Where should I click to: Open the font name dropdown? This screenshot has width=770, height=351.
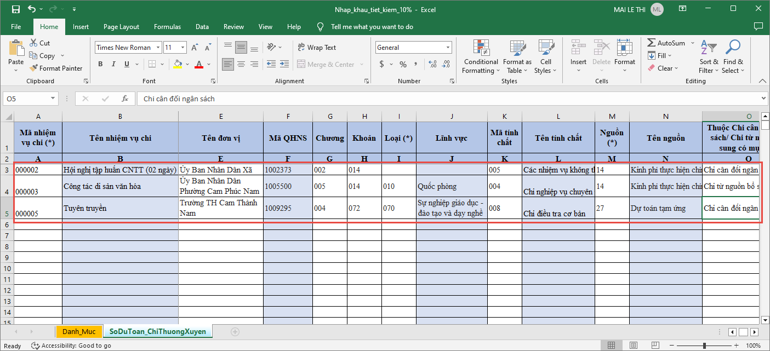(158, 48)
